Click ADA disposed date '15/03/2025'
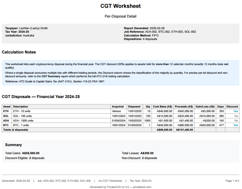The height and width of the screenshot is (189, 242). pyautogui.click(x=135, y=120)
